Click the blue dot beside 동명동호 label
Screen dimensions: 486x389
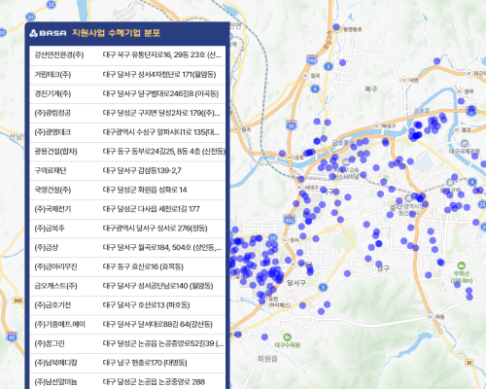pos(336,27)
